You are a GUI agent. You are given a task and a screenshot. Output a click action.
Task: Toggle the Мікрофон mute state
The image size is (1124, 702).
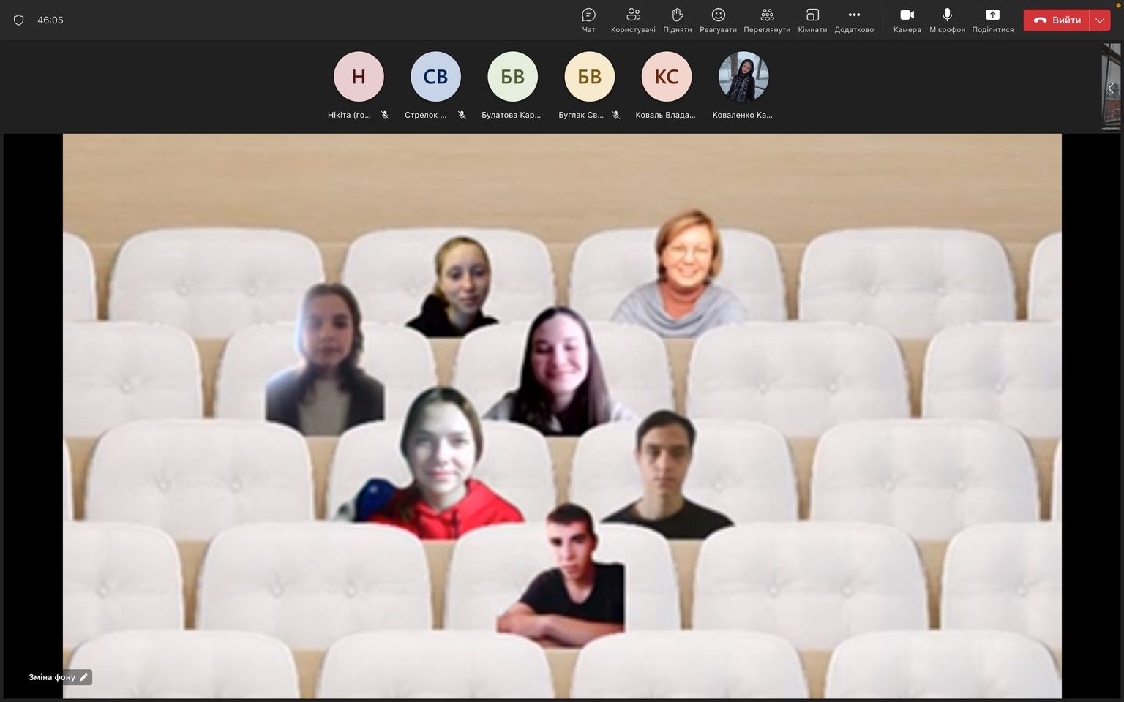(x=947, y=20)
